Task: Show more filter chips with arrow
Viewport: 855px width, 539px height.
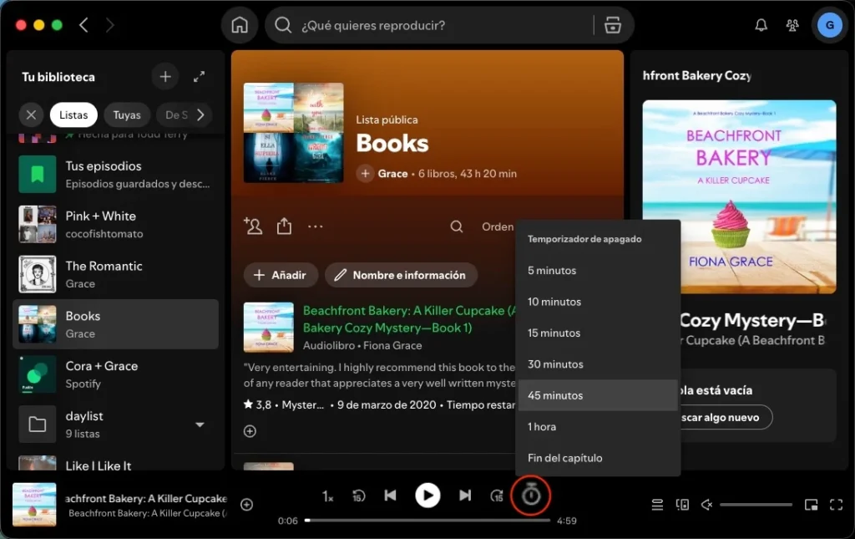Action: click(200, 115)
